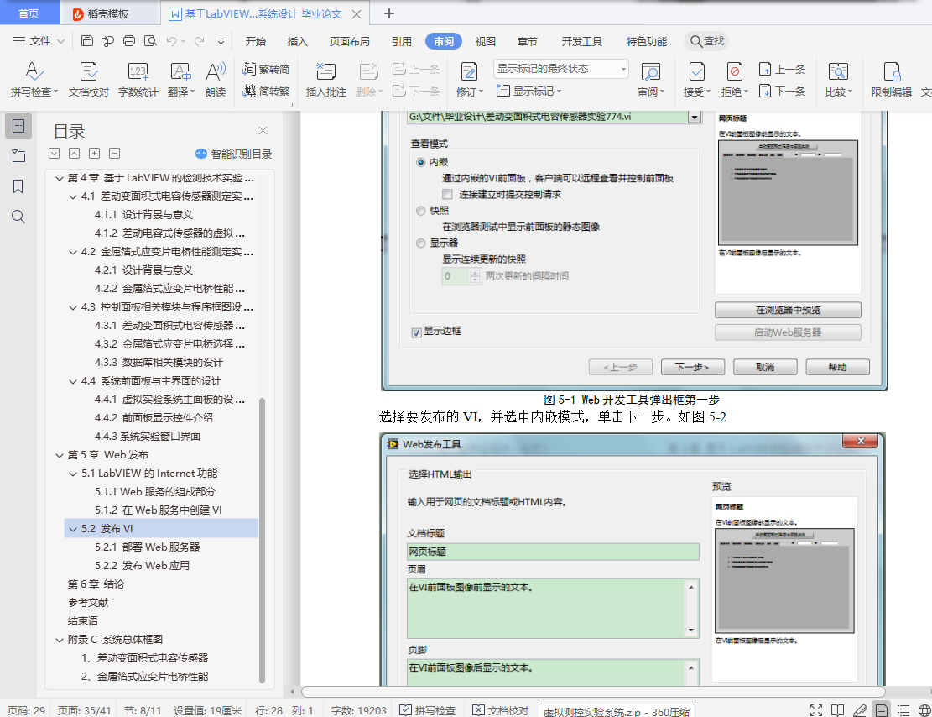The height and width of the screenshot is (717, 932).
Task: Select the 内嵌 embedded radio button
Action: pos(421,162)
